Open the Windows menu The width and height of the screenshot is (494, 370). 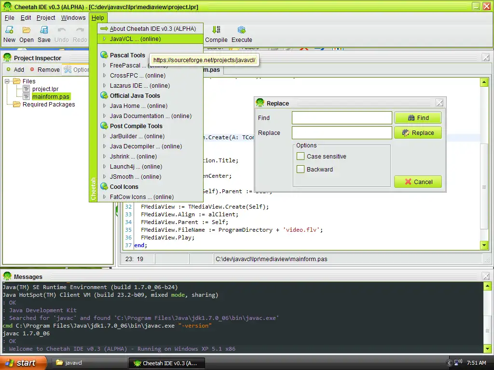coord(73,18)
